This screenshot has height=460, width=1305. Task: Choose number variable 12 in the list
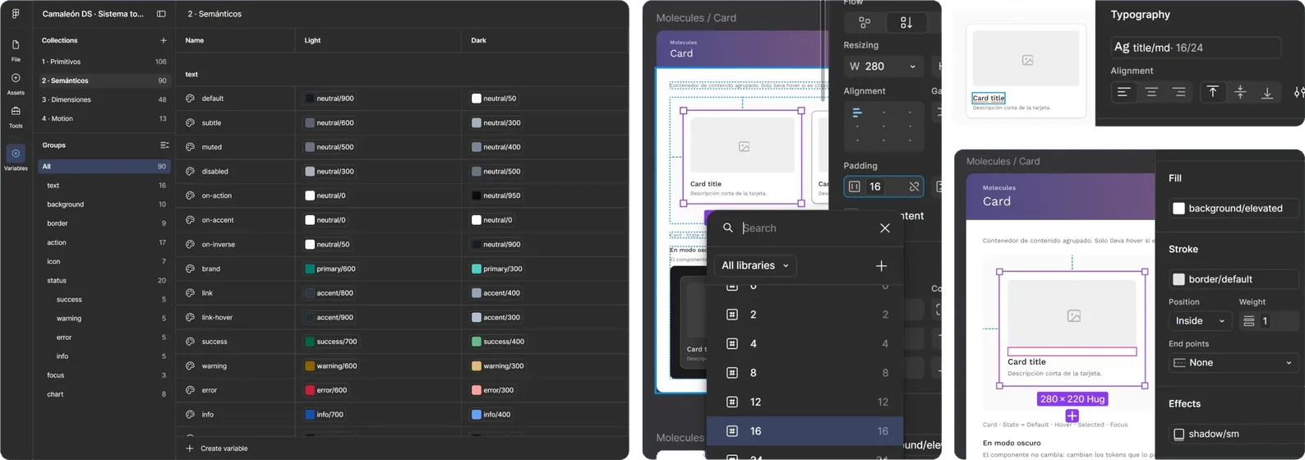point(805,402)
